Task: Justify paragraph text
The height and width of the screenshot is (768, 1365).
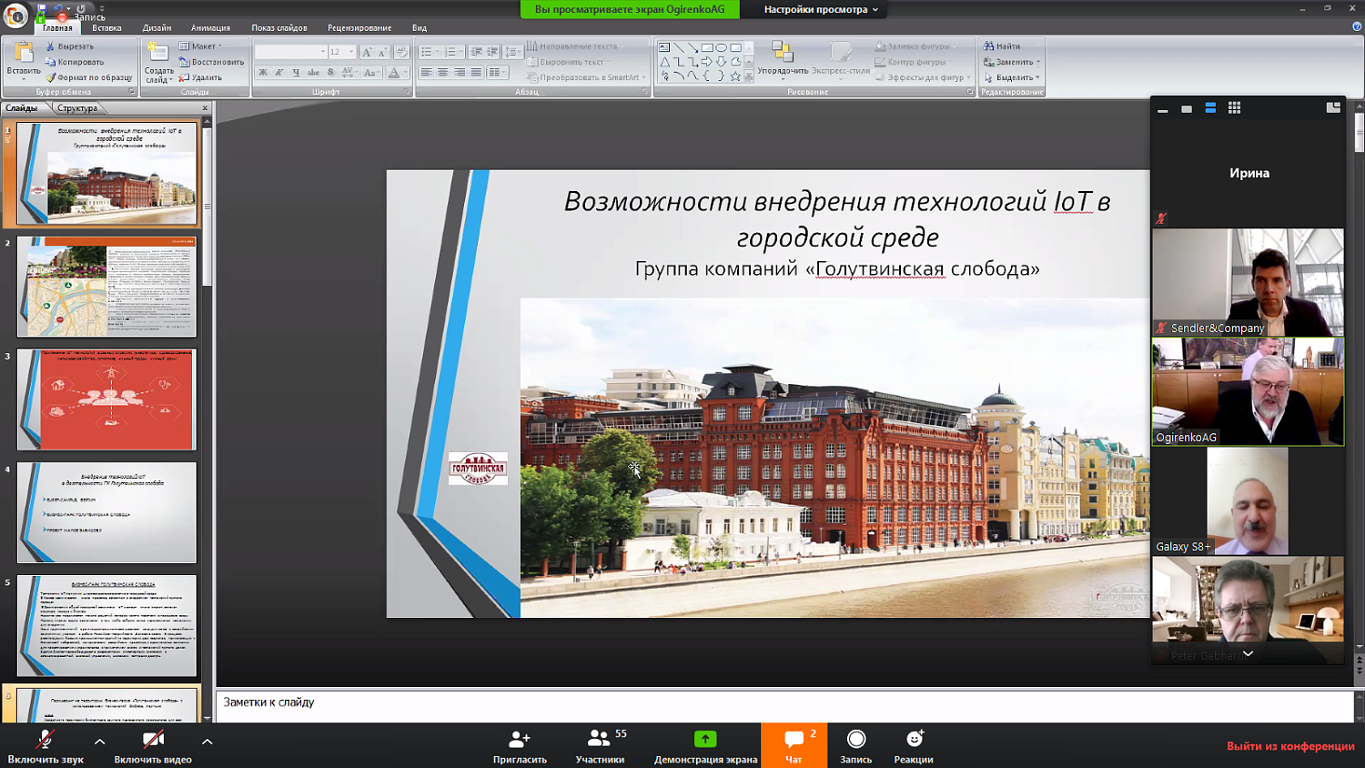Action: (x=476, y=73)
